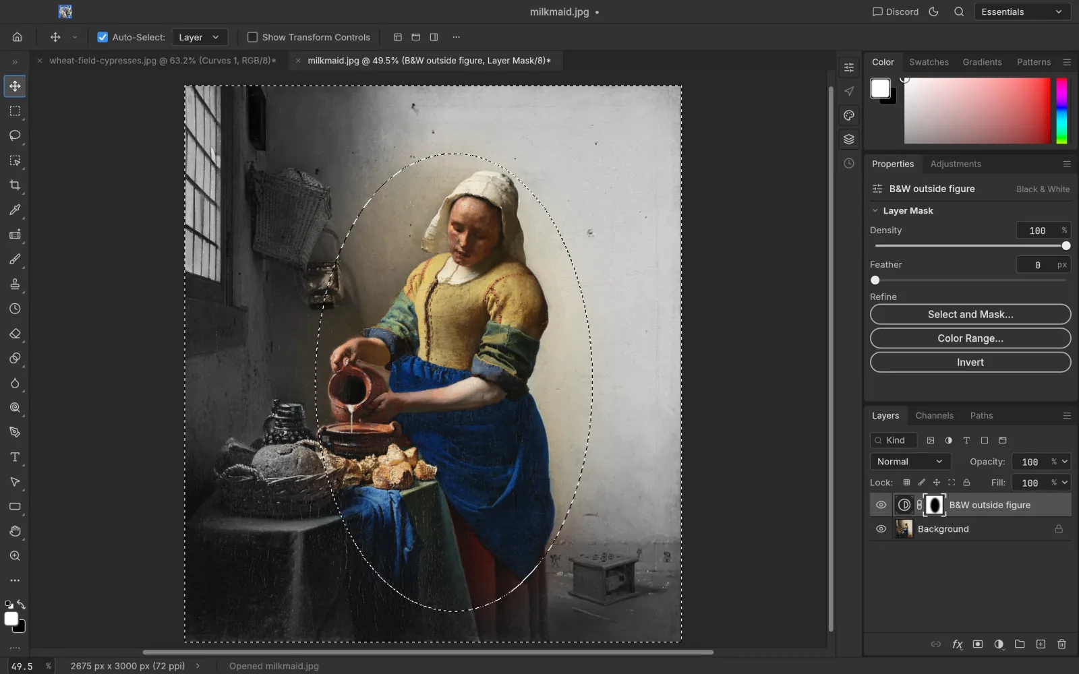Toggle link between layer and mask
Viewport: 1079px width, 674px height.
[x=919, y=505]
